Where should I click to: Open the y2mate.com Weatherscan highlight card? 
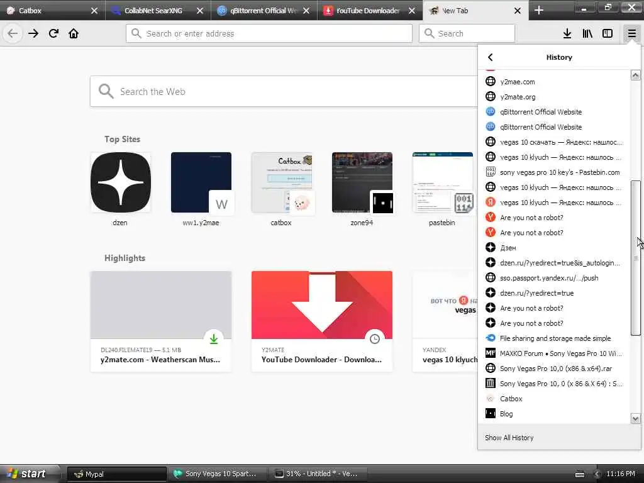pyautogui.click(x=161, y=321)
